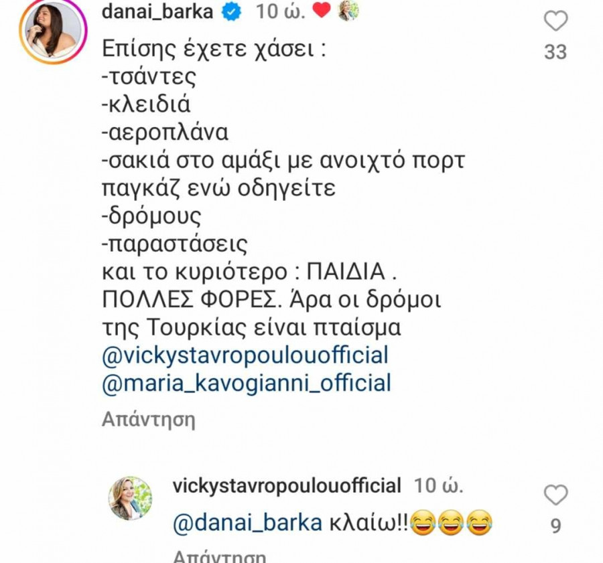Click Απάντηση under danai_barka's comment

149,420
